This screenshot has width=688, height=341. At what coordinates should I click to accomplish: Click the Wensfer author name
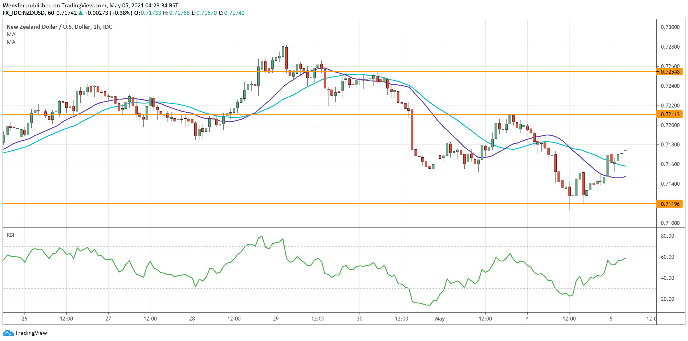pos(14,5)
